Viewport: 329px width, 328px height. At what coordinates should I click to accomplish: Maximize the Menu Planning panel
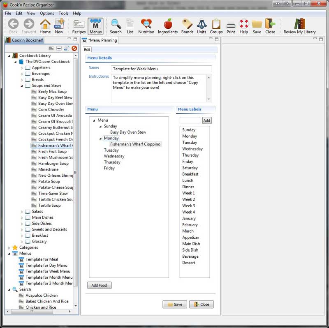point(217,39)
